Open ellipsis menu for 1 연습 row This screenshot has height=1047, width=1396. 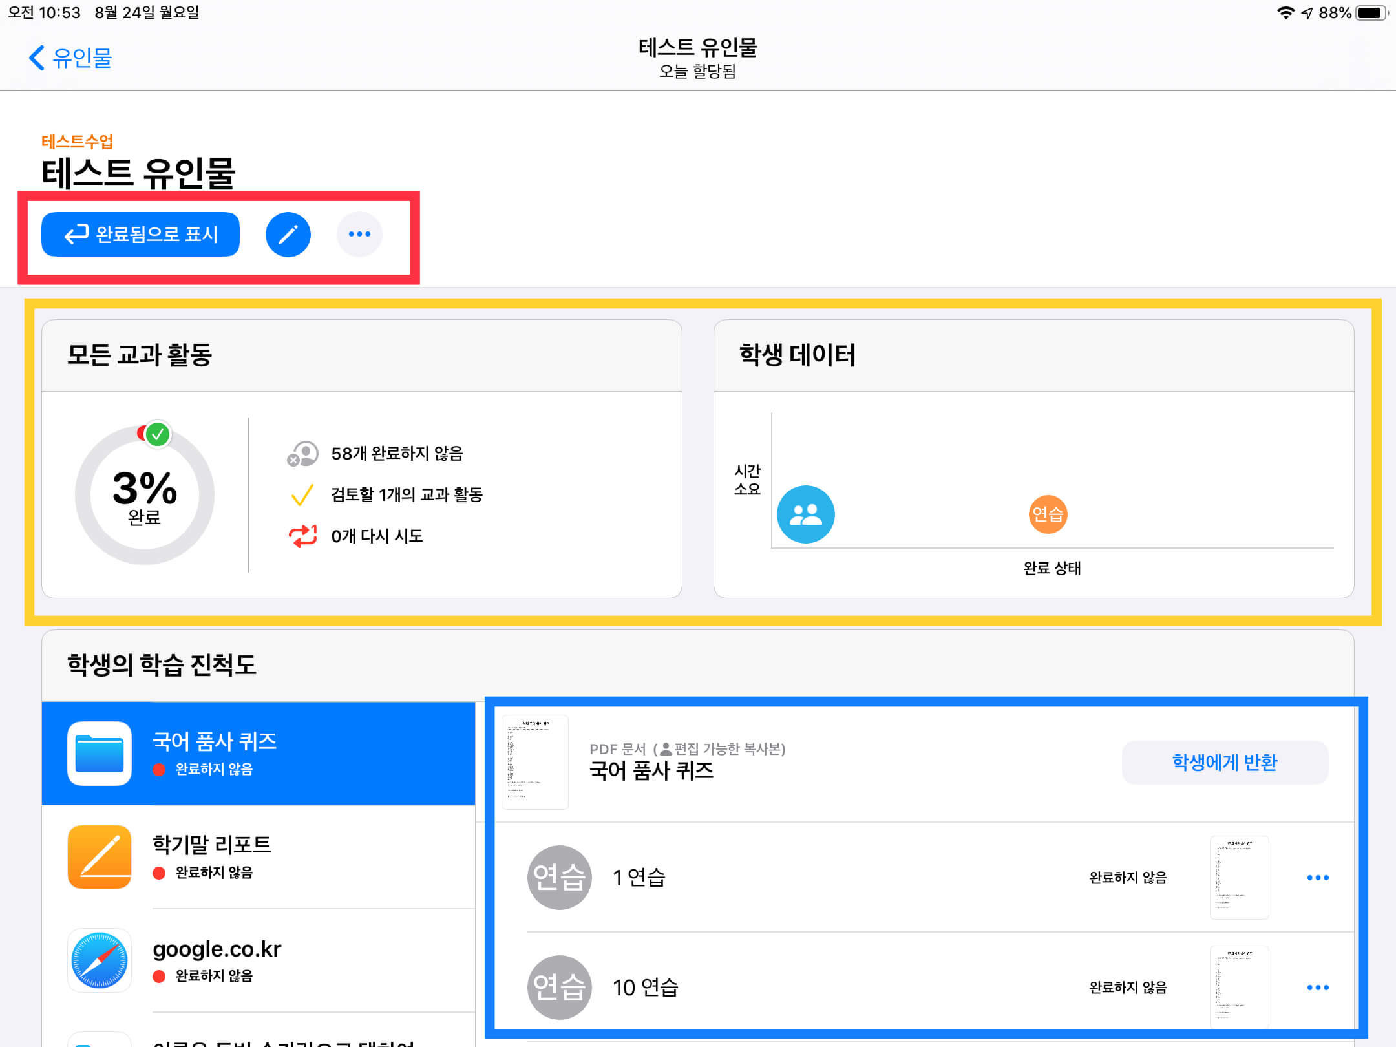1317,878
